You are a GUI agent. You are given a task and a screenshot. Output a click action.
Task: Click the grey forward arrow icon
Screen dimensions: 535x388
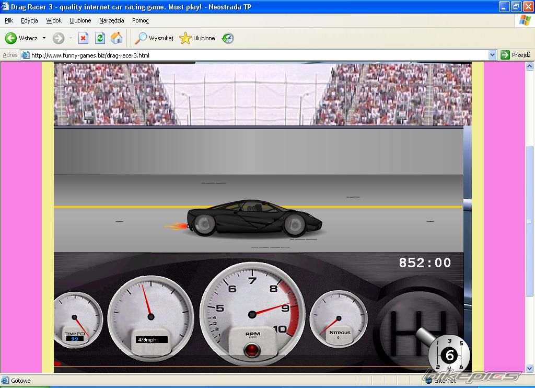[x=59, y=38]
